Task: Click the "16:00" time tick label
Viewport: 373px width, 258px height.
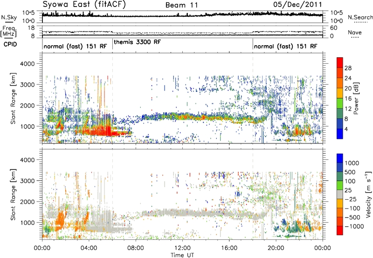Action: [229, 248]
